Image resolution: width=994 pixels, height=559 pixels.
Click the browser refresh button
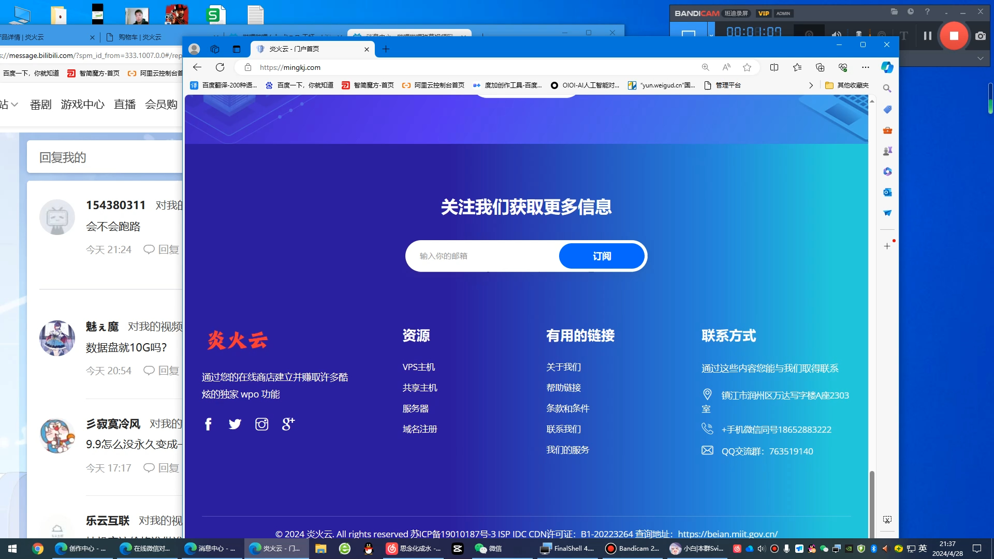point(220,67)
